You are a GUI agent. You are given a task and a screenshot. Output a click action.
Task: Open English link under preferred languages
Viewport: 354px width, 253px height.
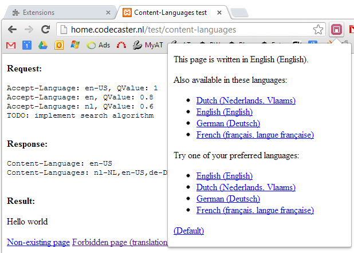[x=225, y=176]
